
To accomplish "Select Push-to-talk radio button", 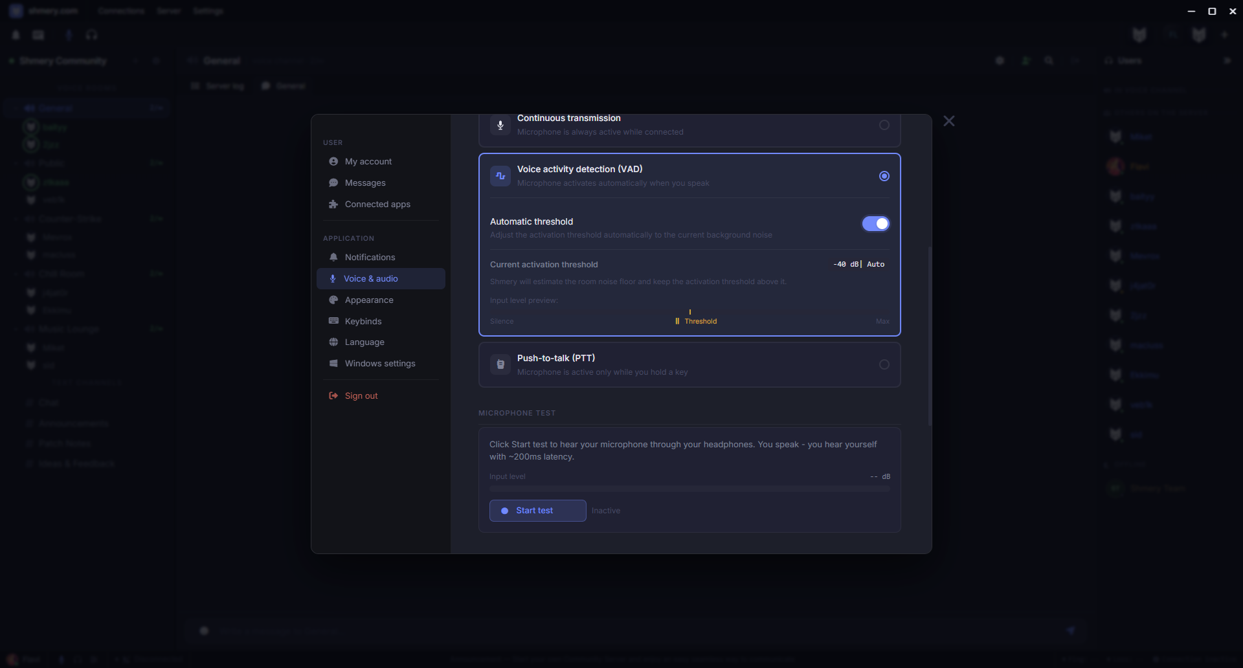I will tap(884, 364).
